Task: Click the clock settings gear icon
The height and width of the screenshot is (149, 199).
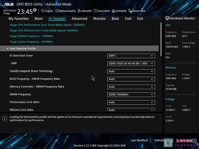Action: pyautogui.click(x=35, y=10)
